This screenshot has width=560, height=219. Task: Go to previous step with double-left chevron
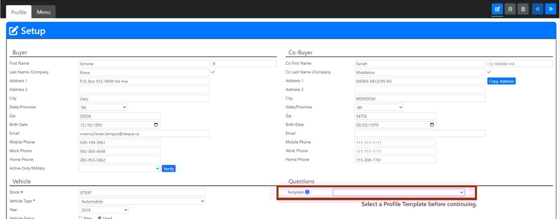[x=537, y=9]
